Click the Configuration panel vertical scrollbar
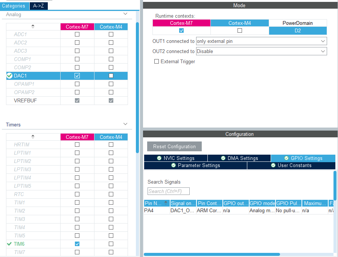The width and height of the screenshot is (338, 257). [335, 186]
